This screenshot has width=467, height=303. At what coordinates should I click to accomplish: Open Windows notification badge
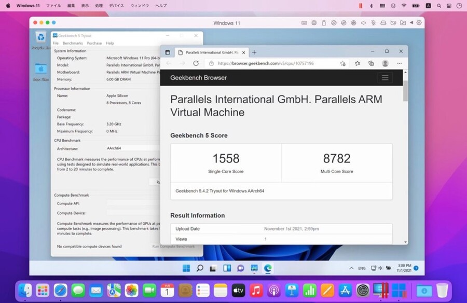pos(416,268)
